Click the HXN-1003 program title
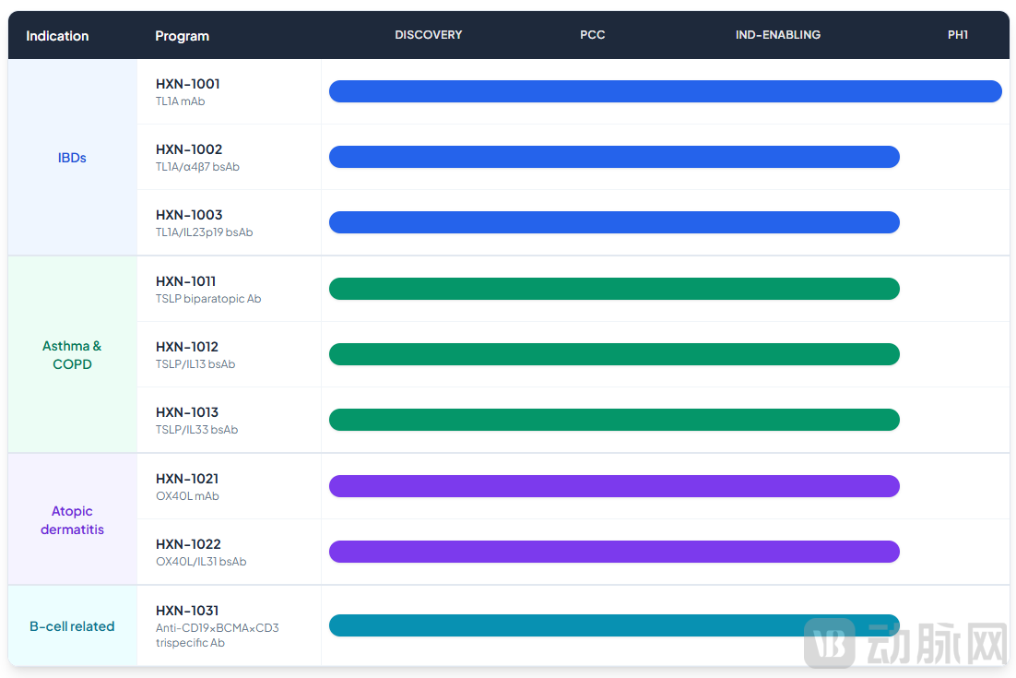Viewport: 1016px width, 678px height. point(188,215)
